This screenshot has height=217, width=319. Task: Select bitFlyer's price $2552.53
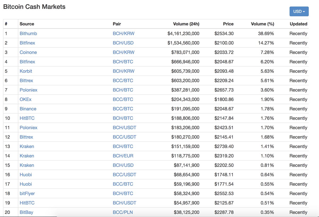[x=224, y=193]
